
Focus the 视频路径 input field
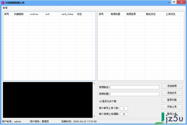pyautogui.click(x=135, y=87)
